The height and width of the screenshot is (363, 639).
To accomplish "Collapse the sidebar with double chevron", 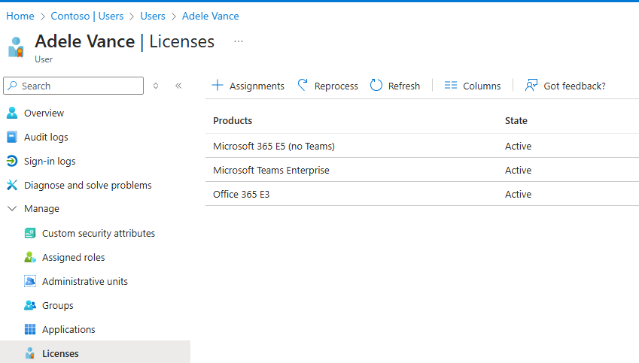I will click(x=178, y=86).
